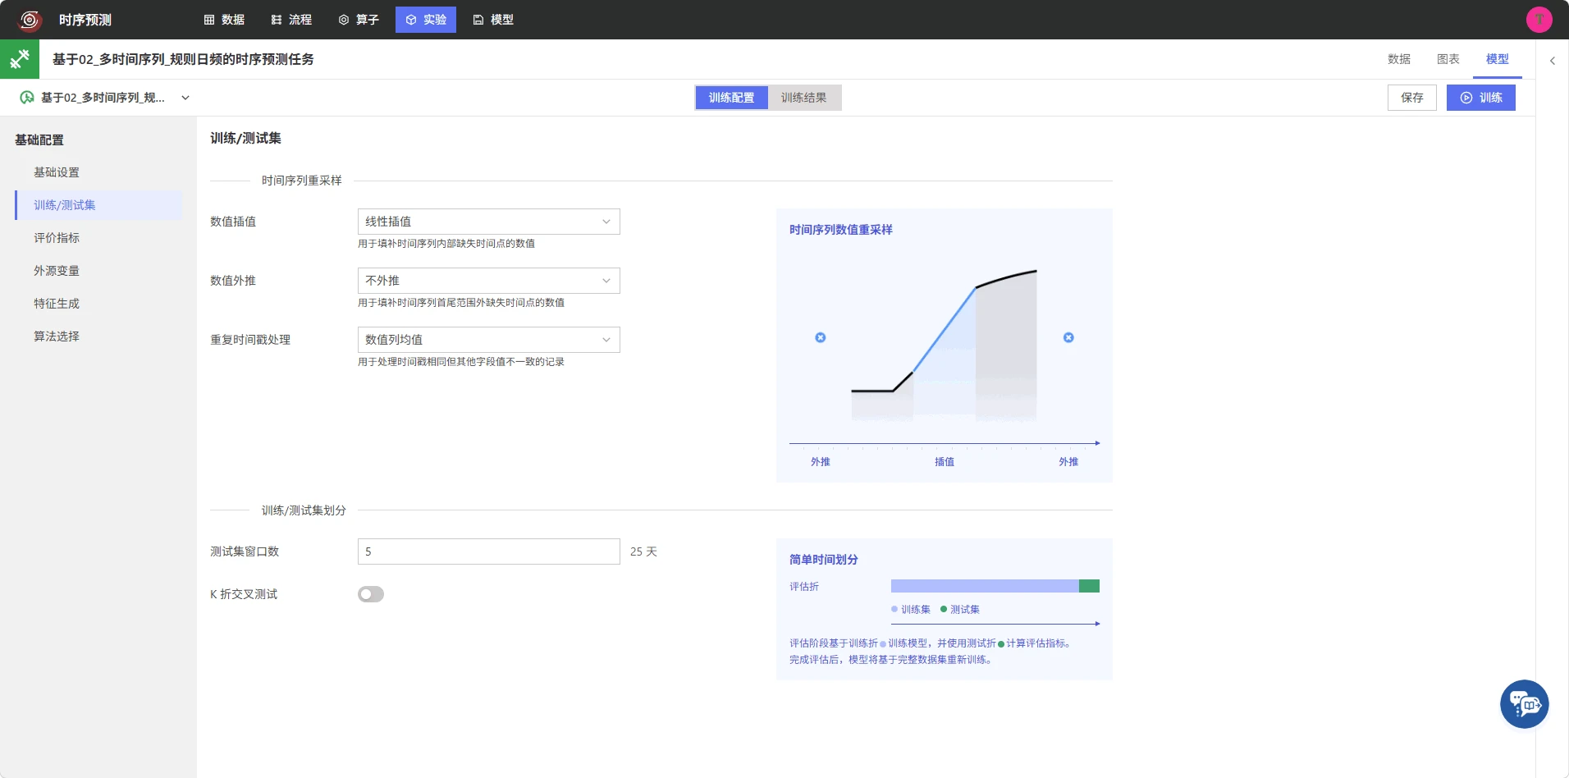Image resolution: width=1569 pixels, height=778 pixels.
Task: Open the 流程 menu in the top bar
Action: click(x=291, y=20)
